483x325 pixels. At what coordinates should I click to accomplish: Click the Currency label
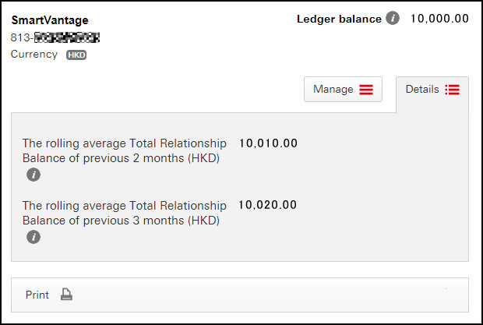[34, 55]
